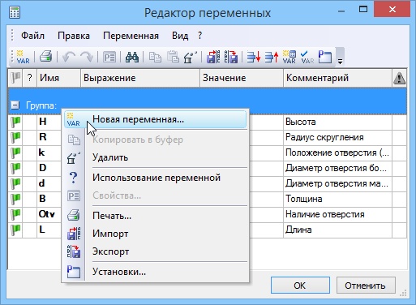Click the export toolbar icon
416x305 pixels.
231,57
